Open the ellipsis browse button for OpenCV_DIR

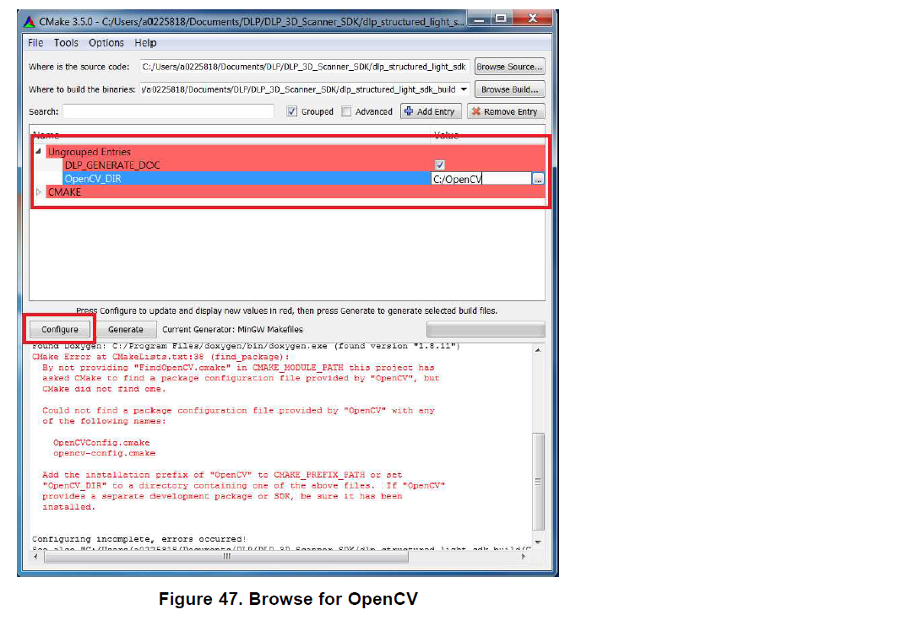click(538, 179)
